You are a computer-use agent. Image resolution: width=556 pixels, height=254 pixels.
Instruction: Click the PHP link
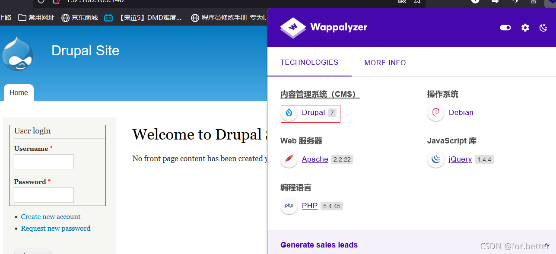coord(310,206)
